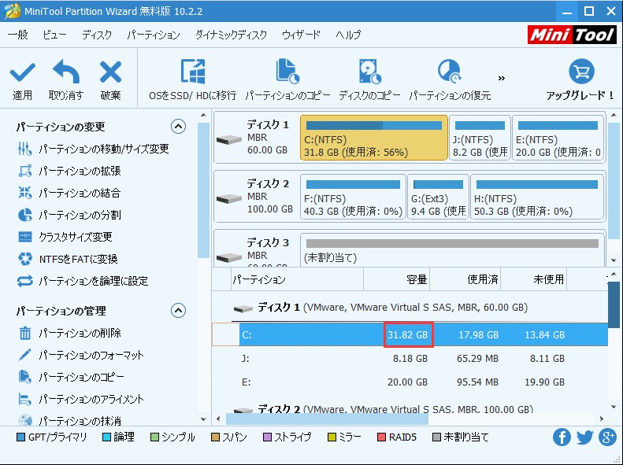Click the アップグレード shopping cart icon
The width and height of the screenshot is (623, 465).
[x=581, y=72]
